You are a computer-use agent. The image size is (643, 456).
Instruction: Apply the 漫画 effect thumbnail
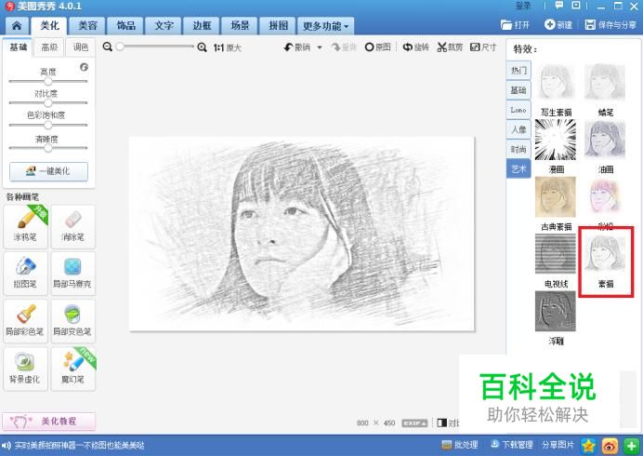[x=556, y=141]
